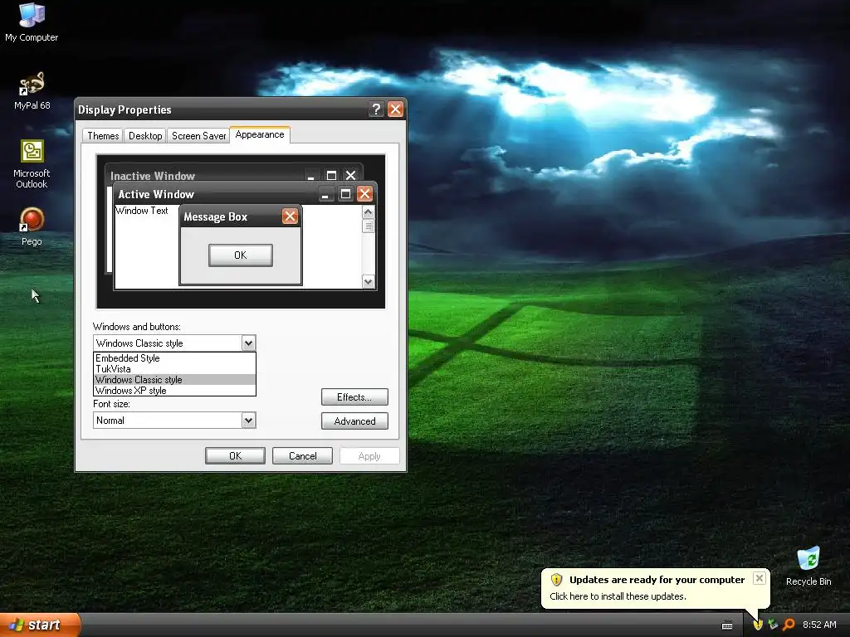The height and width of the screenshot is (637, 850).
Task: Cancel the Display Properties dialog
Action: pos(302,456)
